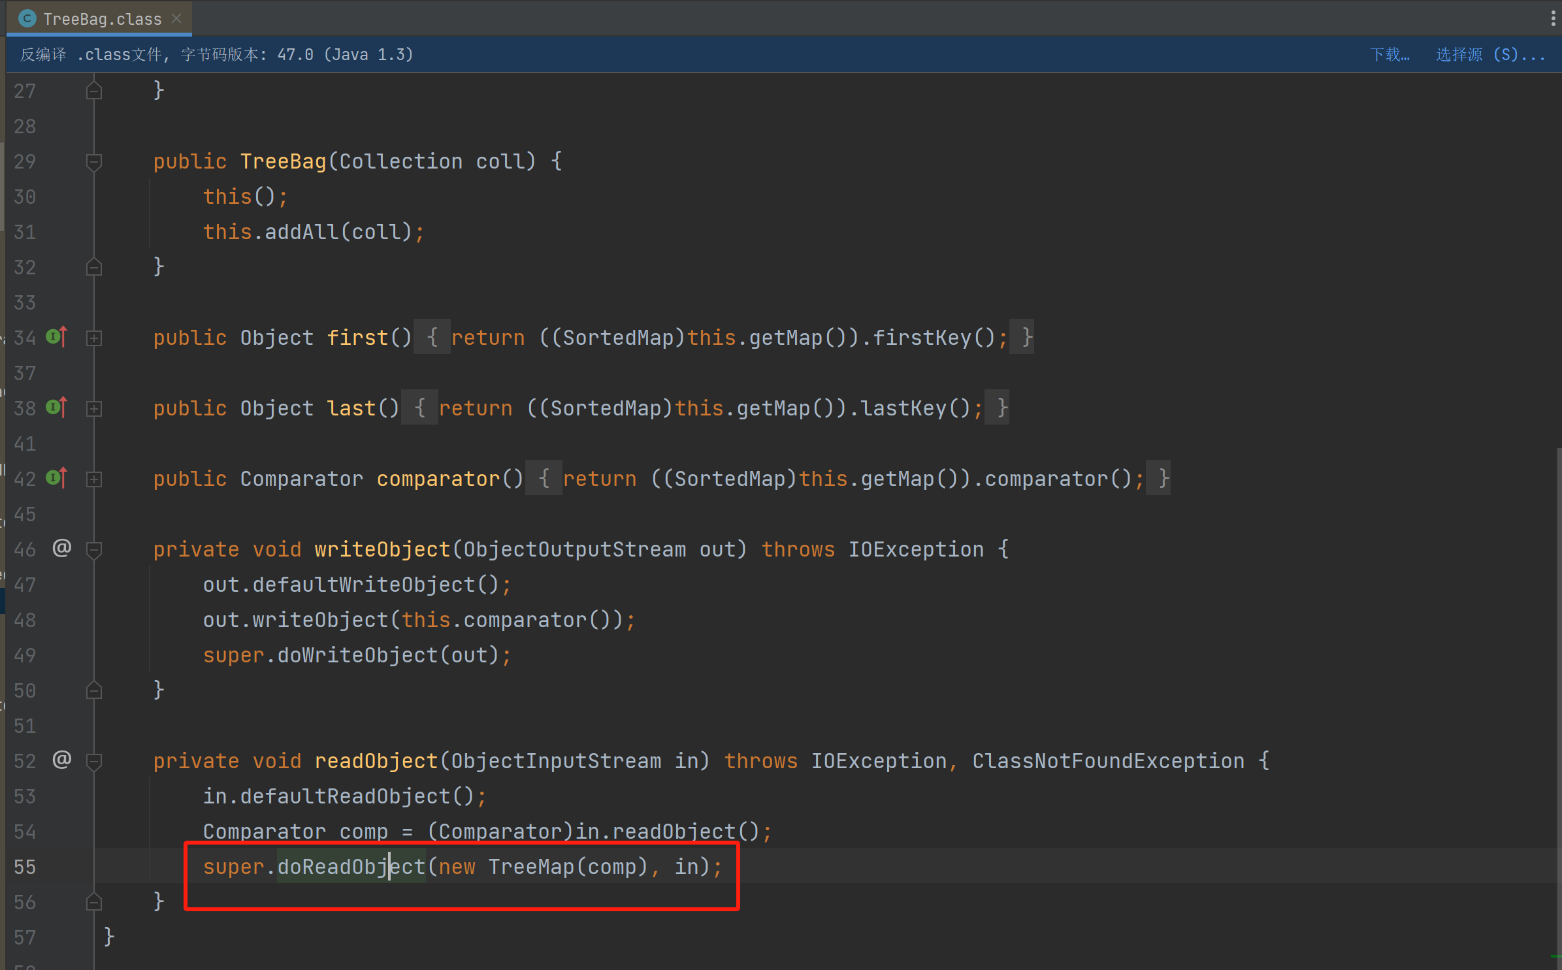
Task: Click the @ gutter icon beside writeObject
Action: (x=61, y=547)
